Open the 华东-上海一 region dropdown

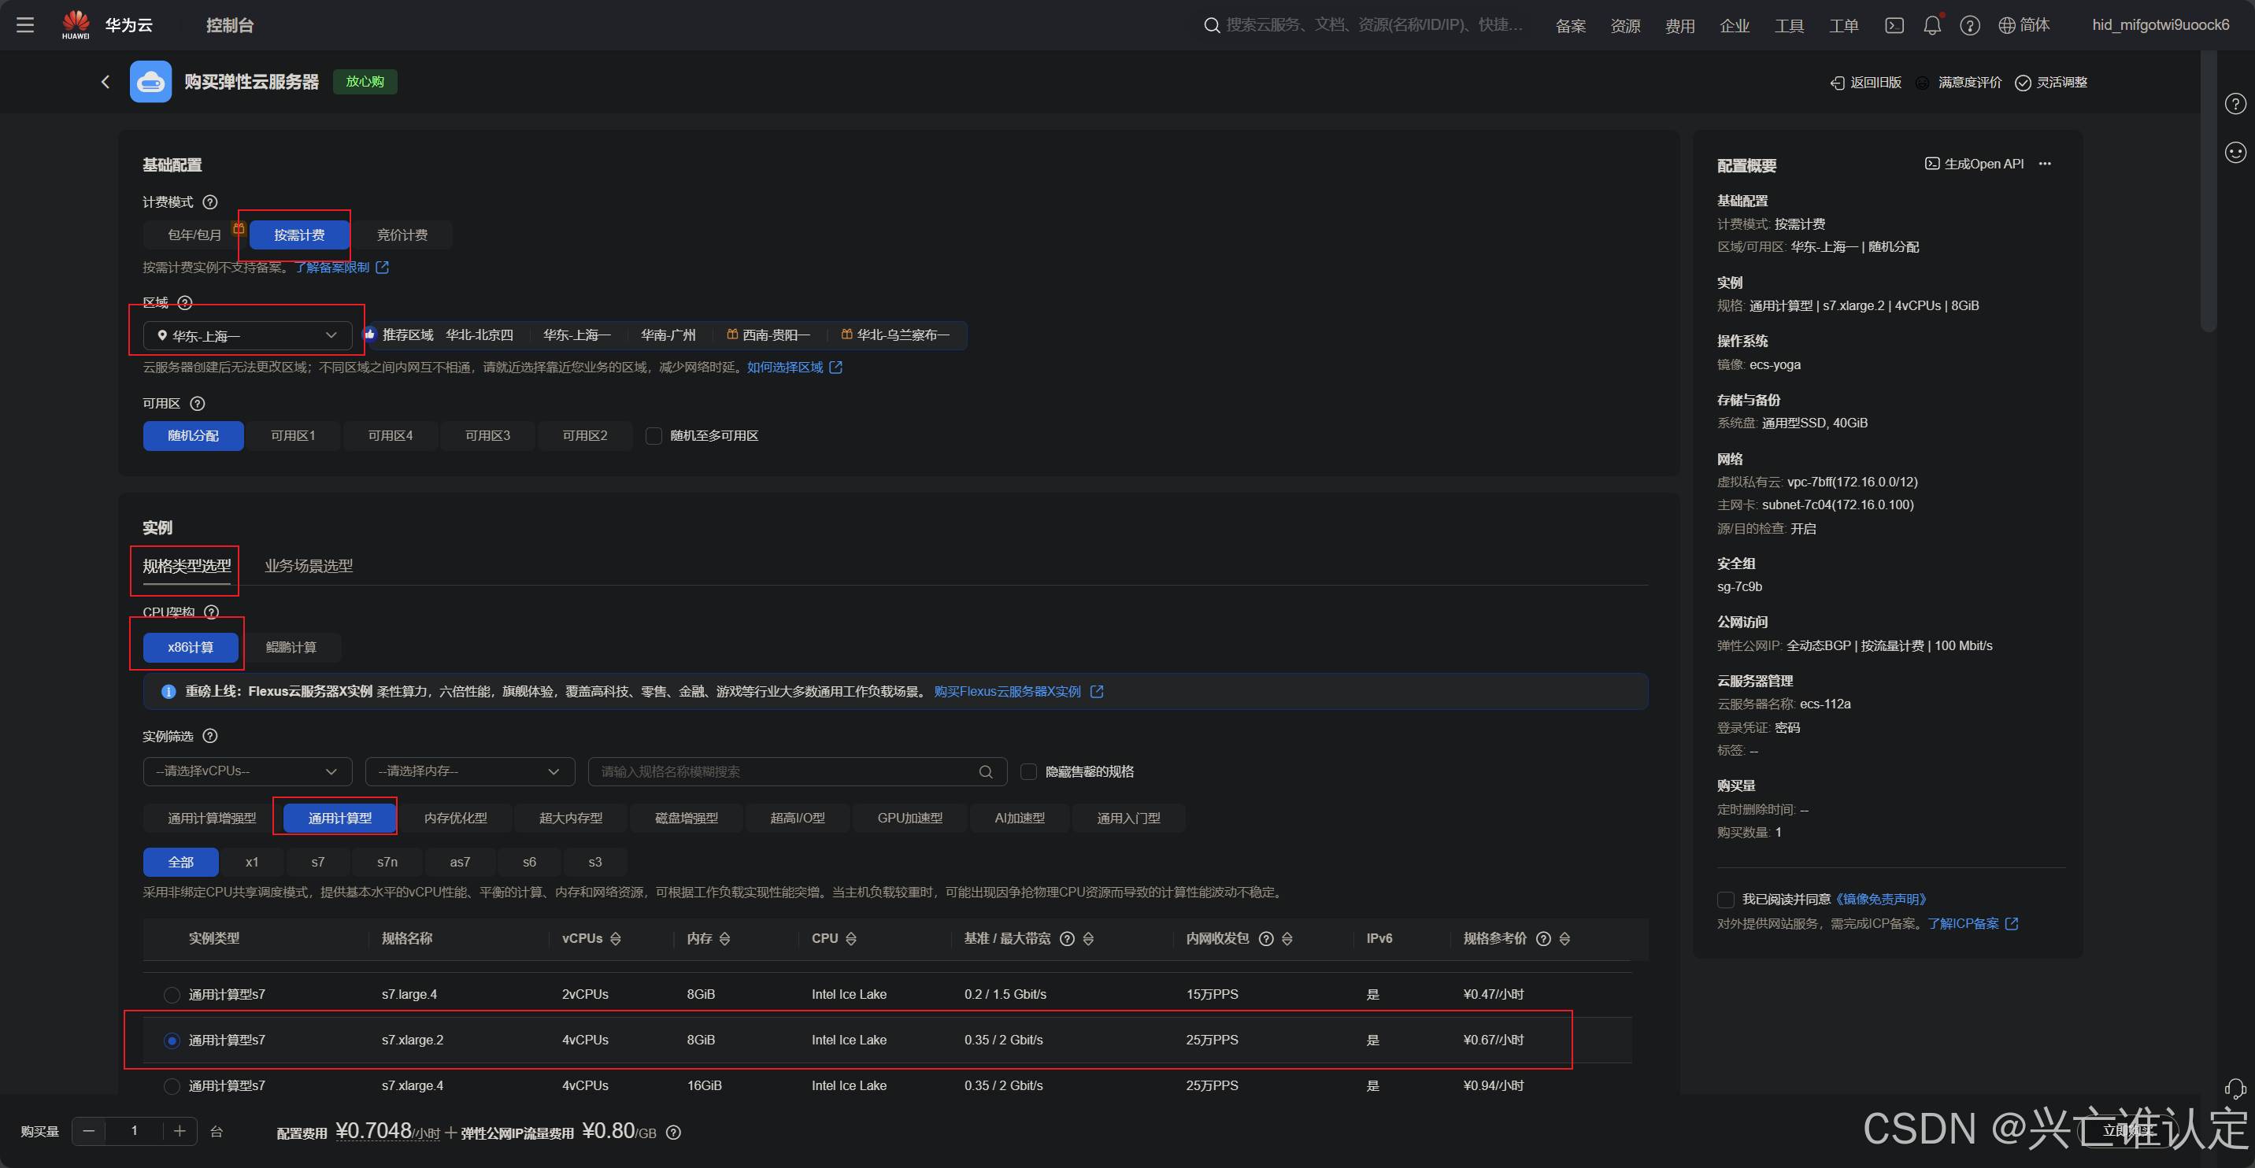[248, 335]
